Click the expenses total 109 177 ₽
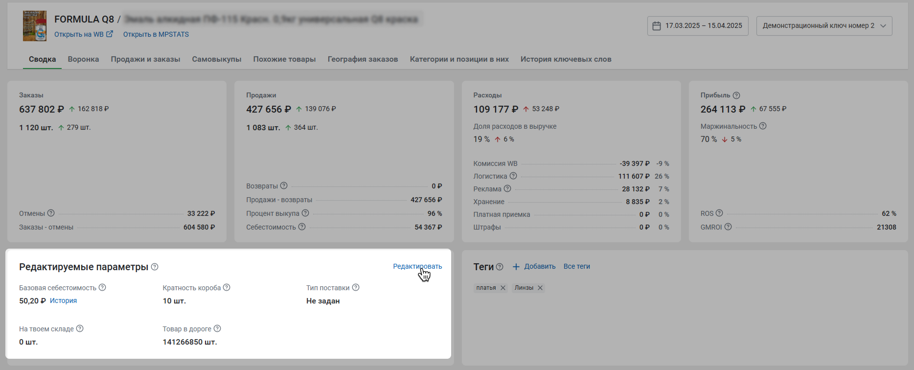Image resolution: width=914 pixels, height=370 pixels. click(x=496, y=109)
